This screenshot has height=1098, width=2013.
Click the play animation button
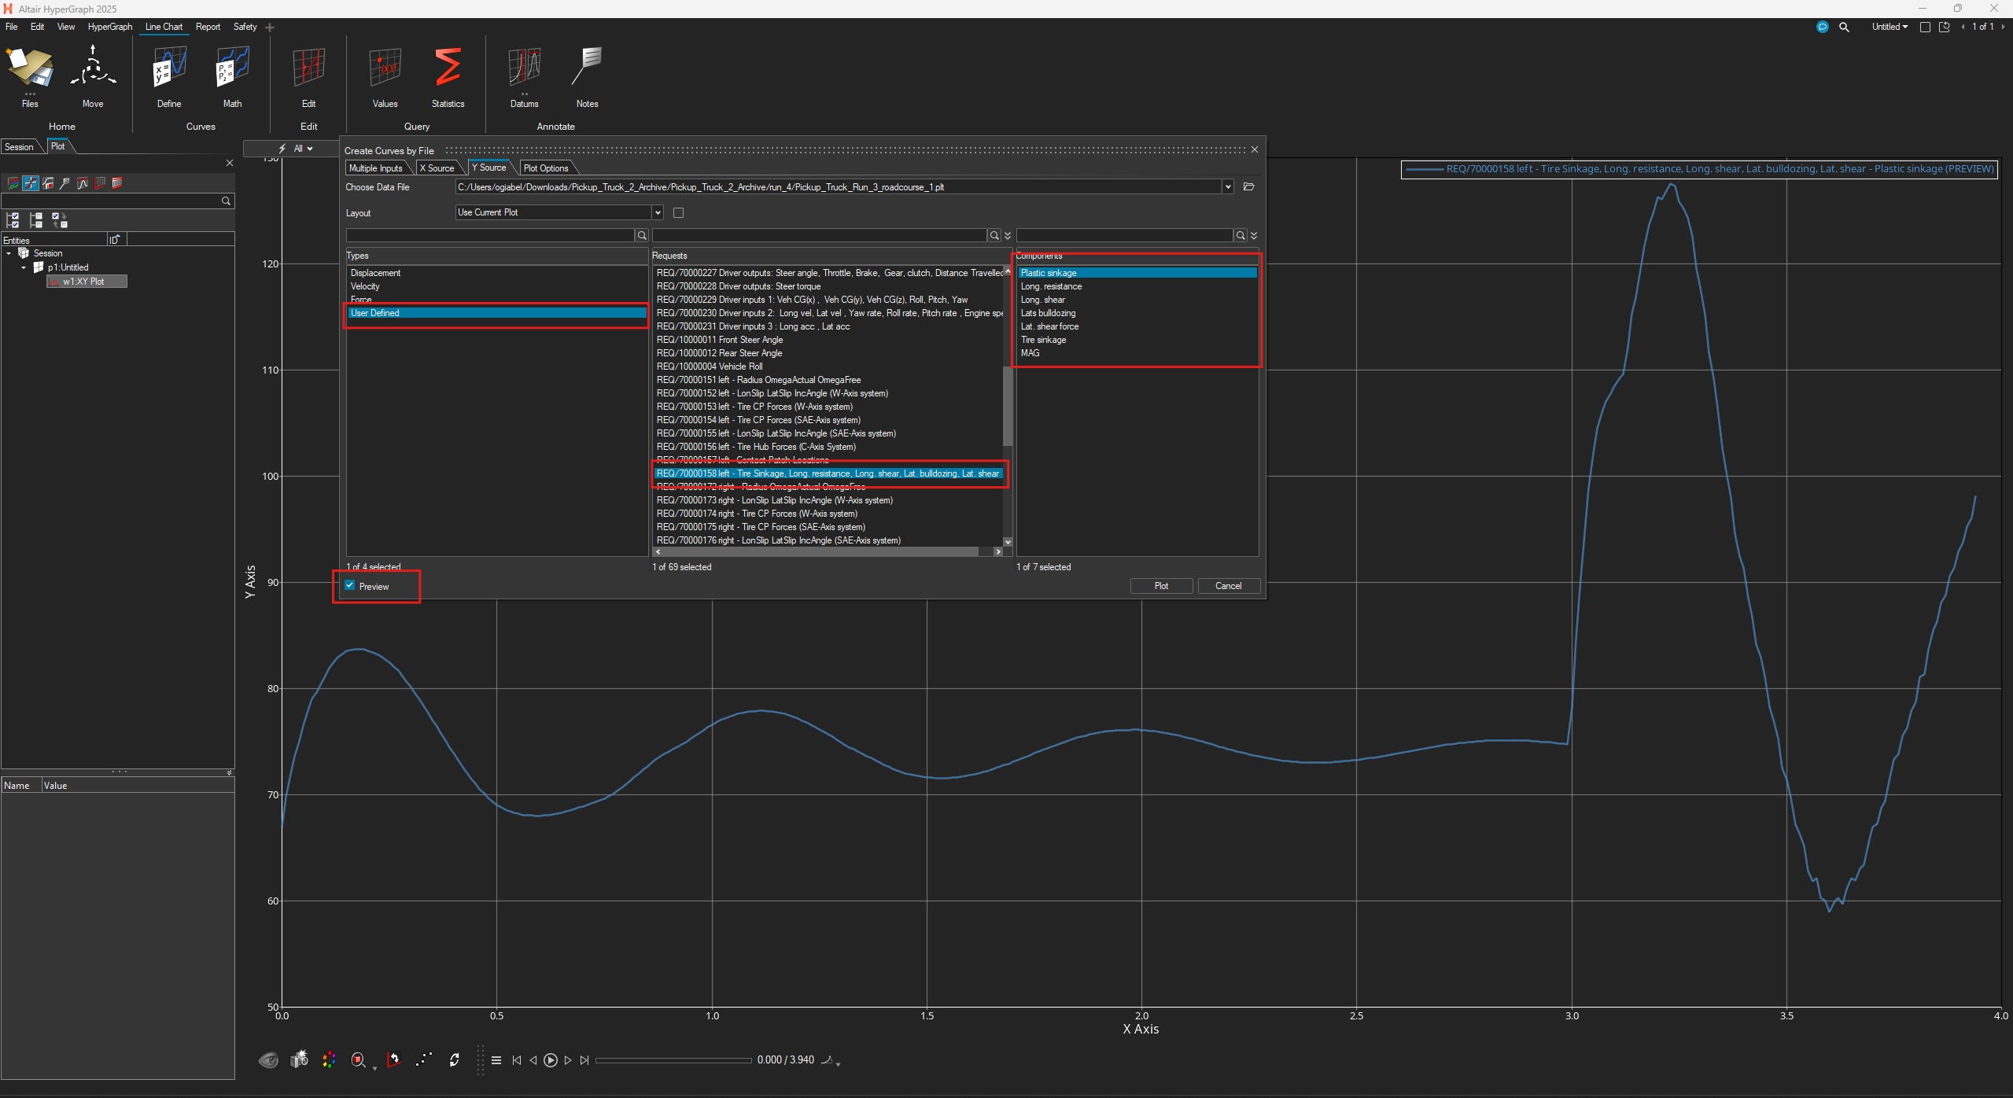pyautogui.click(x=551, y=1060)
